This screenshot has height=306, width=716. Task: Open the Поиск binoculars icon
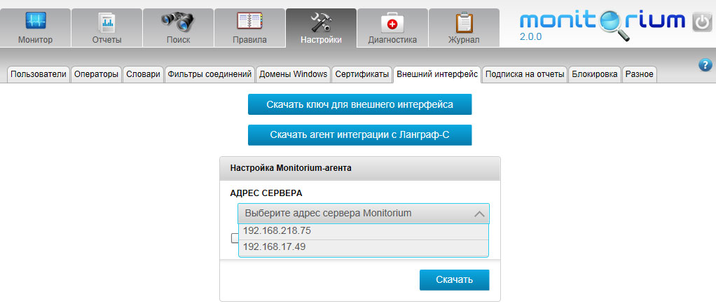tap(178, 22)
